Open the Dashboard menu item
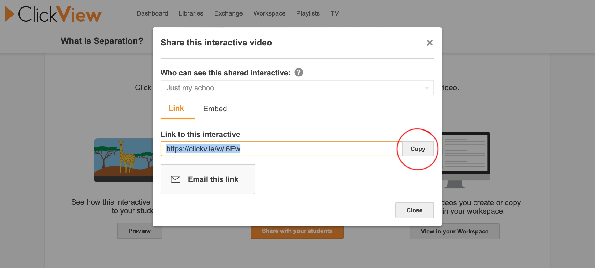This screenshot has height=268, width=595. [x=152, y=13]
